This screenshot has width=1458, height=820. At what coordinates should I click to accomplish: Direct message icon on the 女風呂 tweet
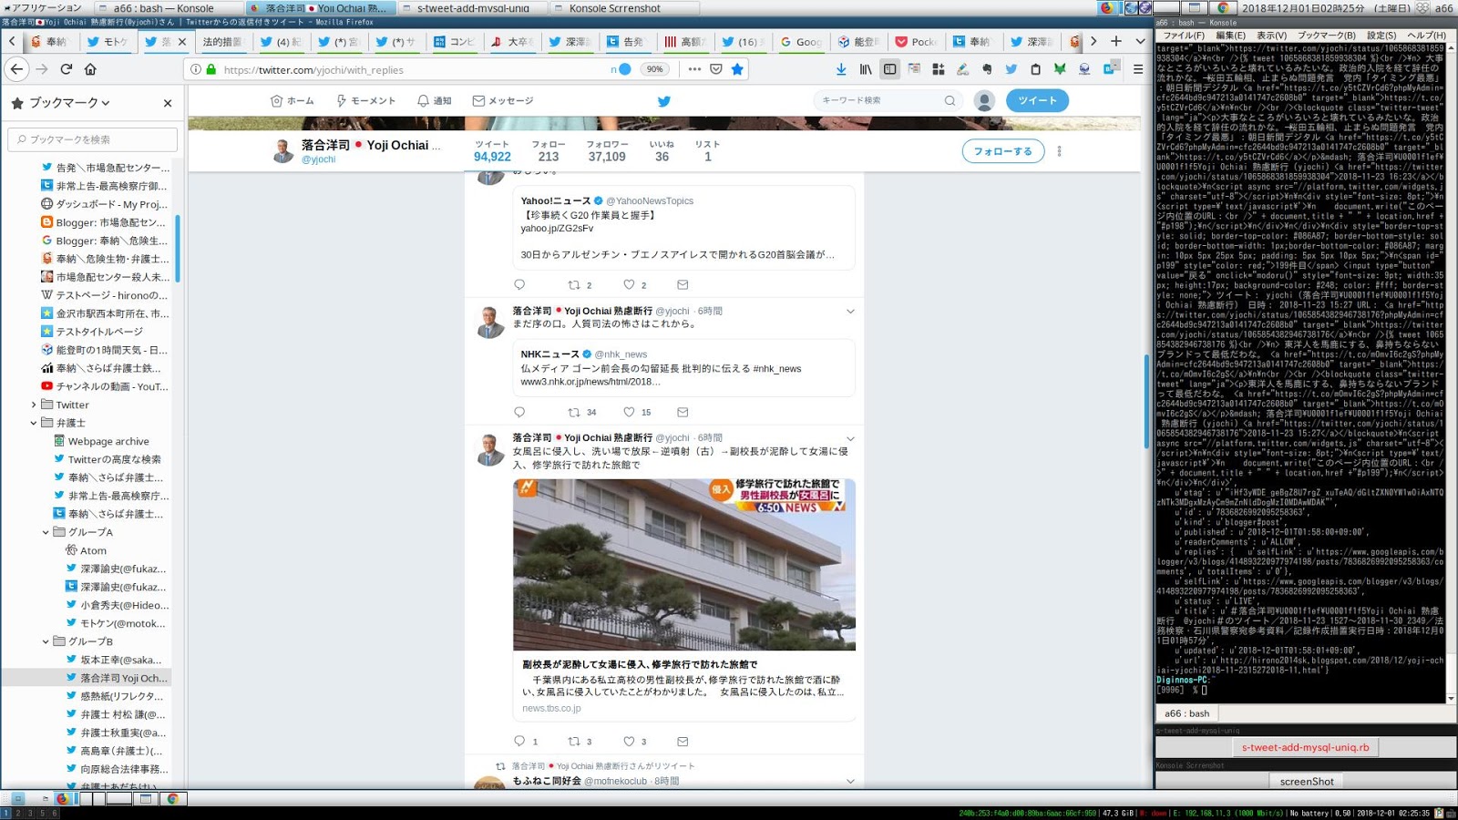pyautogui.click(x=683, y=742)
